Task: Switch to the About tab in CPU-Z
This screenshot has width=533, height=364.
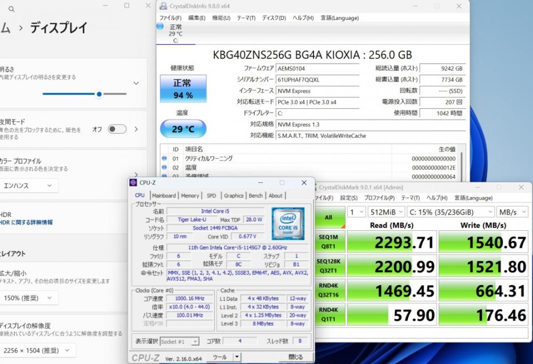Action: [276, 196]
